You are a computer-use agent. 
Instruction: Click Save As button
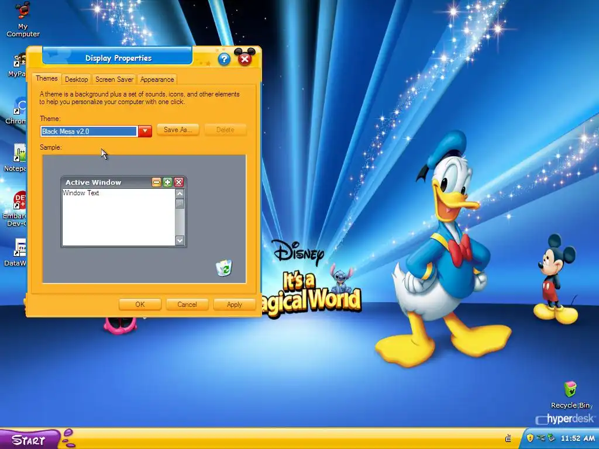178,130
